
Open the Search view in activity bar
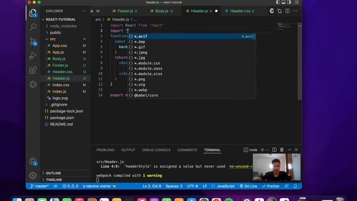(33, 27)
